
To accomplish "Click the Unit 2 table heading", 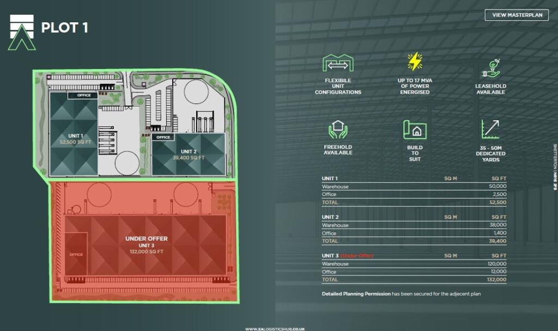I will point(330,217).
